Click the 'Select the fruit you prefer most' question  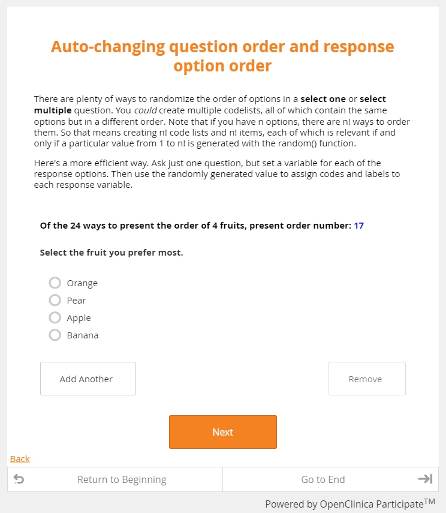pos(111,253)
